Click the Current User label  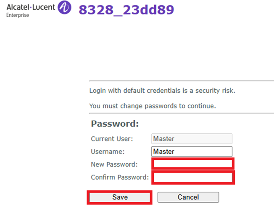112,138
